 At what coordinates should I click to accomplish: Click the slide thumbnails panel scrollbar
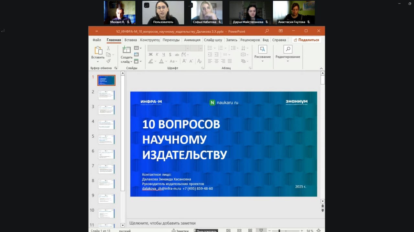pos(123,149)
